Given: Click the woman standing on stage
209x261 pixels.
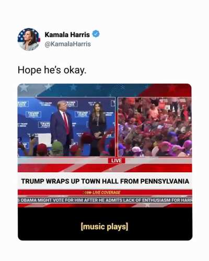Looking at the screenshot, I should 97,129.
